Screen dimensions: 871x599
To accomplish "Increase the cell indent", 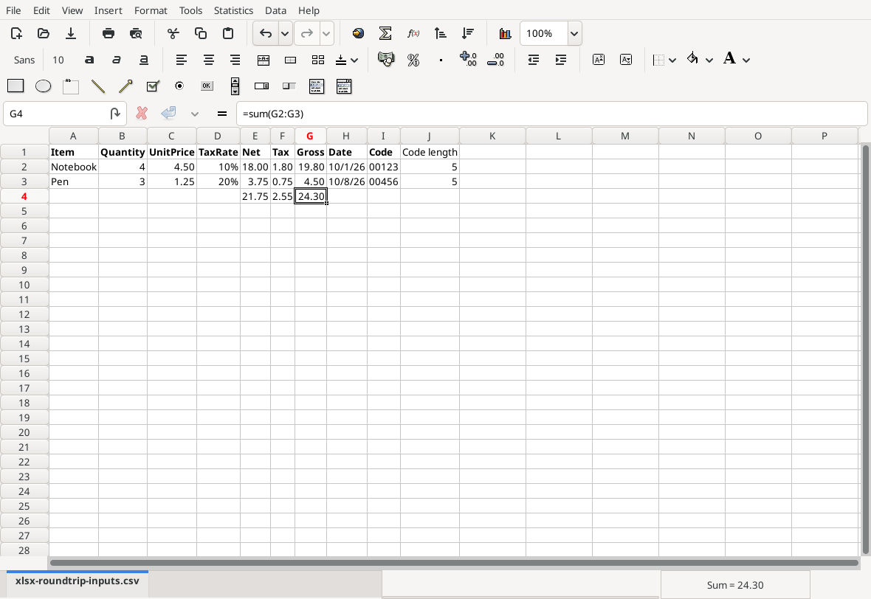I will click(560, 60).
